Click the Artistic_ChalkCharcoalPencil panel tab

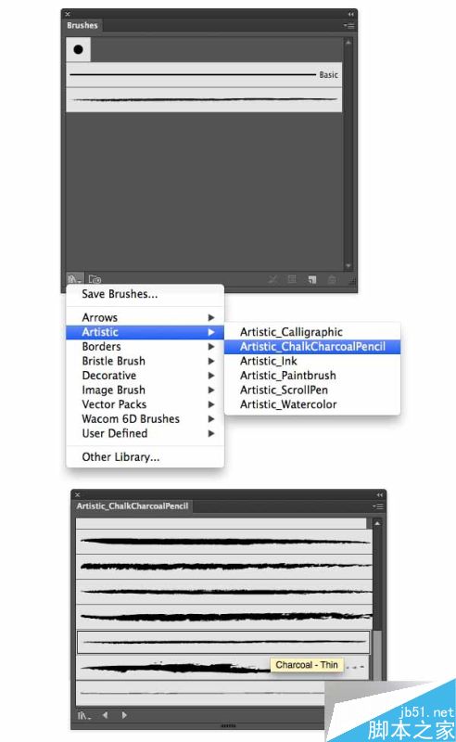[133, 506]
